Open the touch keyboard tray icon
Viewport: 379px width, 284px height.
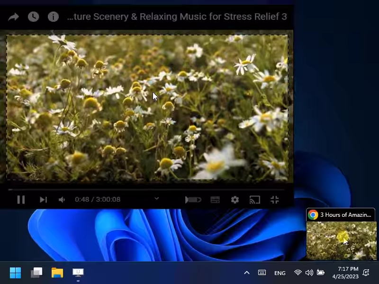tap(262, 273)
